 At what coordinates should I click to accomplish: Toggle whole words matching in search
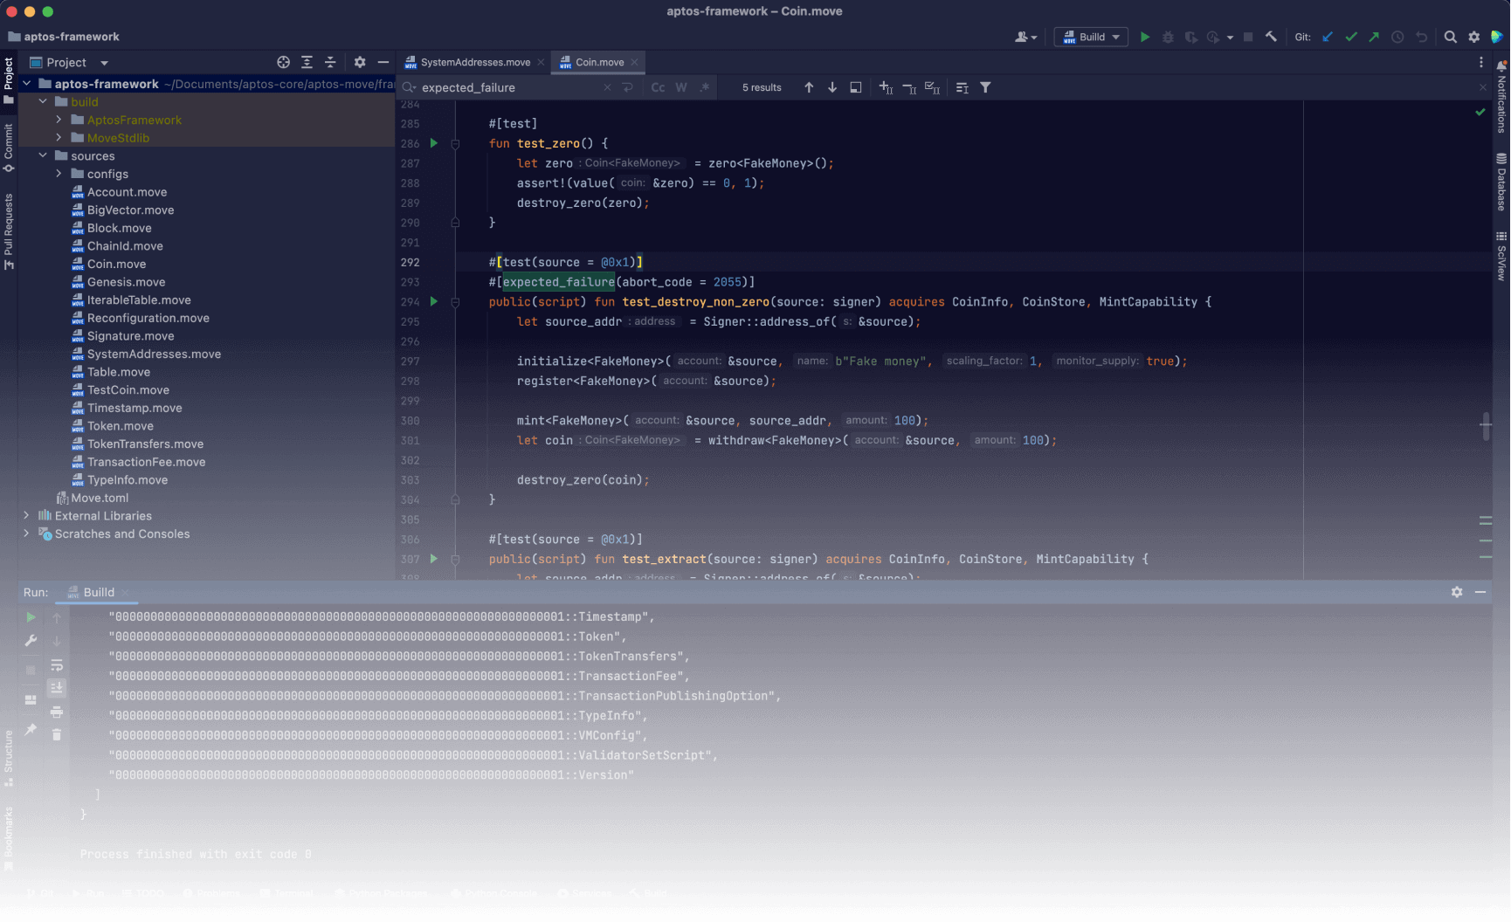tap(681, 87)
